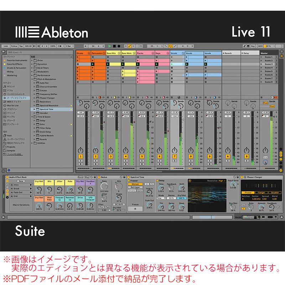Toggle DC Shift in Redux

coord(119,204)
